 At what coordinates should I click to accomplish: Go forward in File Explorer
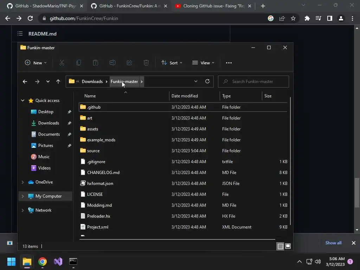[x=37, y=82]
